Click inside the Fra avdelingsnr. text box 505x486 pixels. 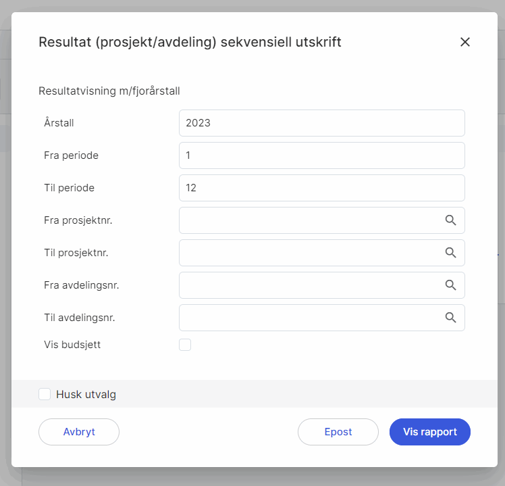pos(308,285)
